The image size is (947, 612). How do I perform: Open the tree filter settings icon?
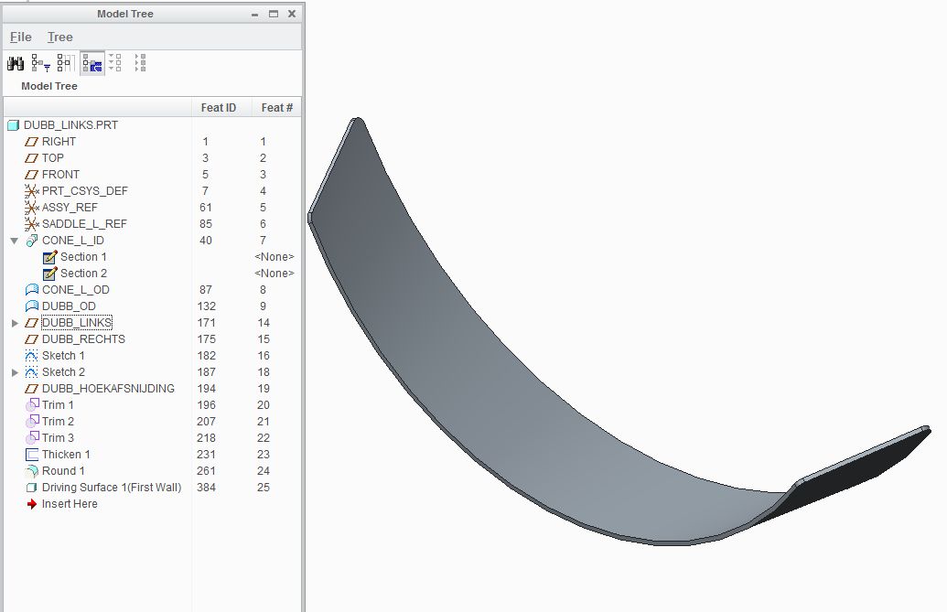pos(40,63)
